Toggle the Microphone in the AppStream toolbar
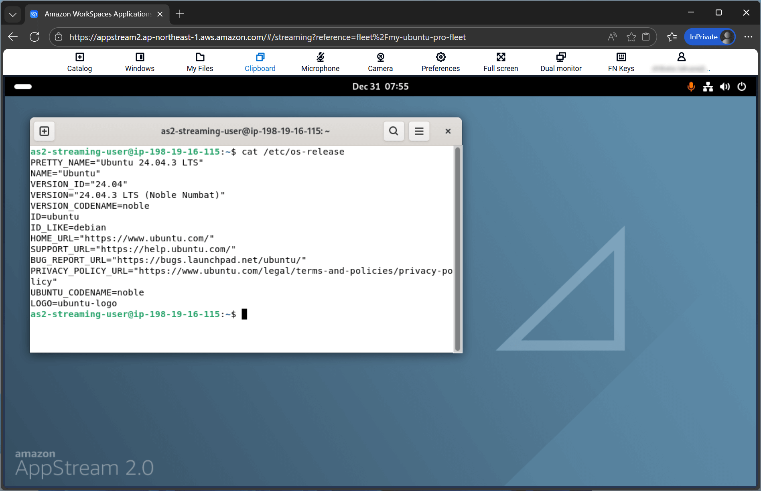761x491 pixels. (x=320, y=62)
